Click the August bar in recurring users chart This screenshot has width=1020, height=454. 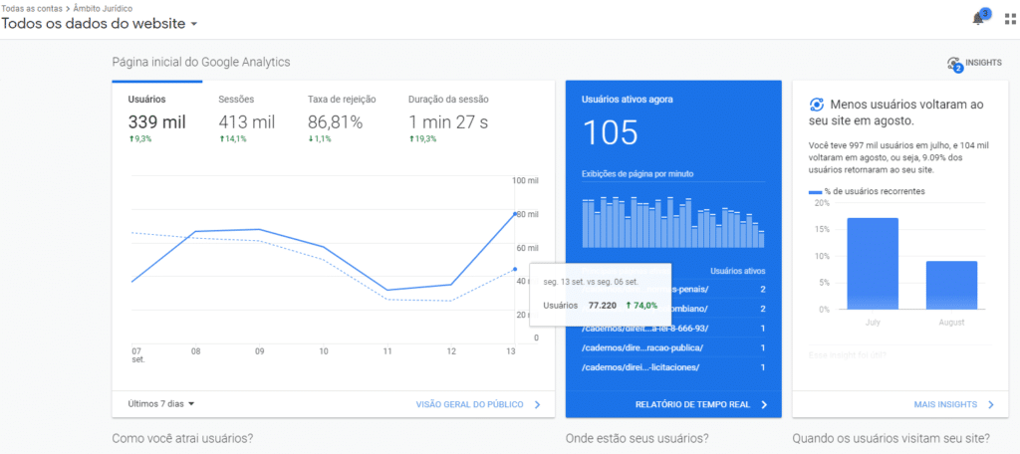point(951,285)
